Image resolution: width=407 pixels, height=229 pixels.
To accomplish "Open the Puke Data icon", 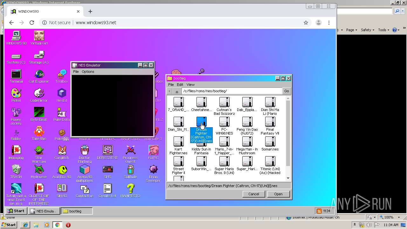I will tap(62, 114).
